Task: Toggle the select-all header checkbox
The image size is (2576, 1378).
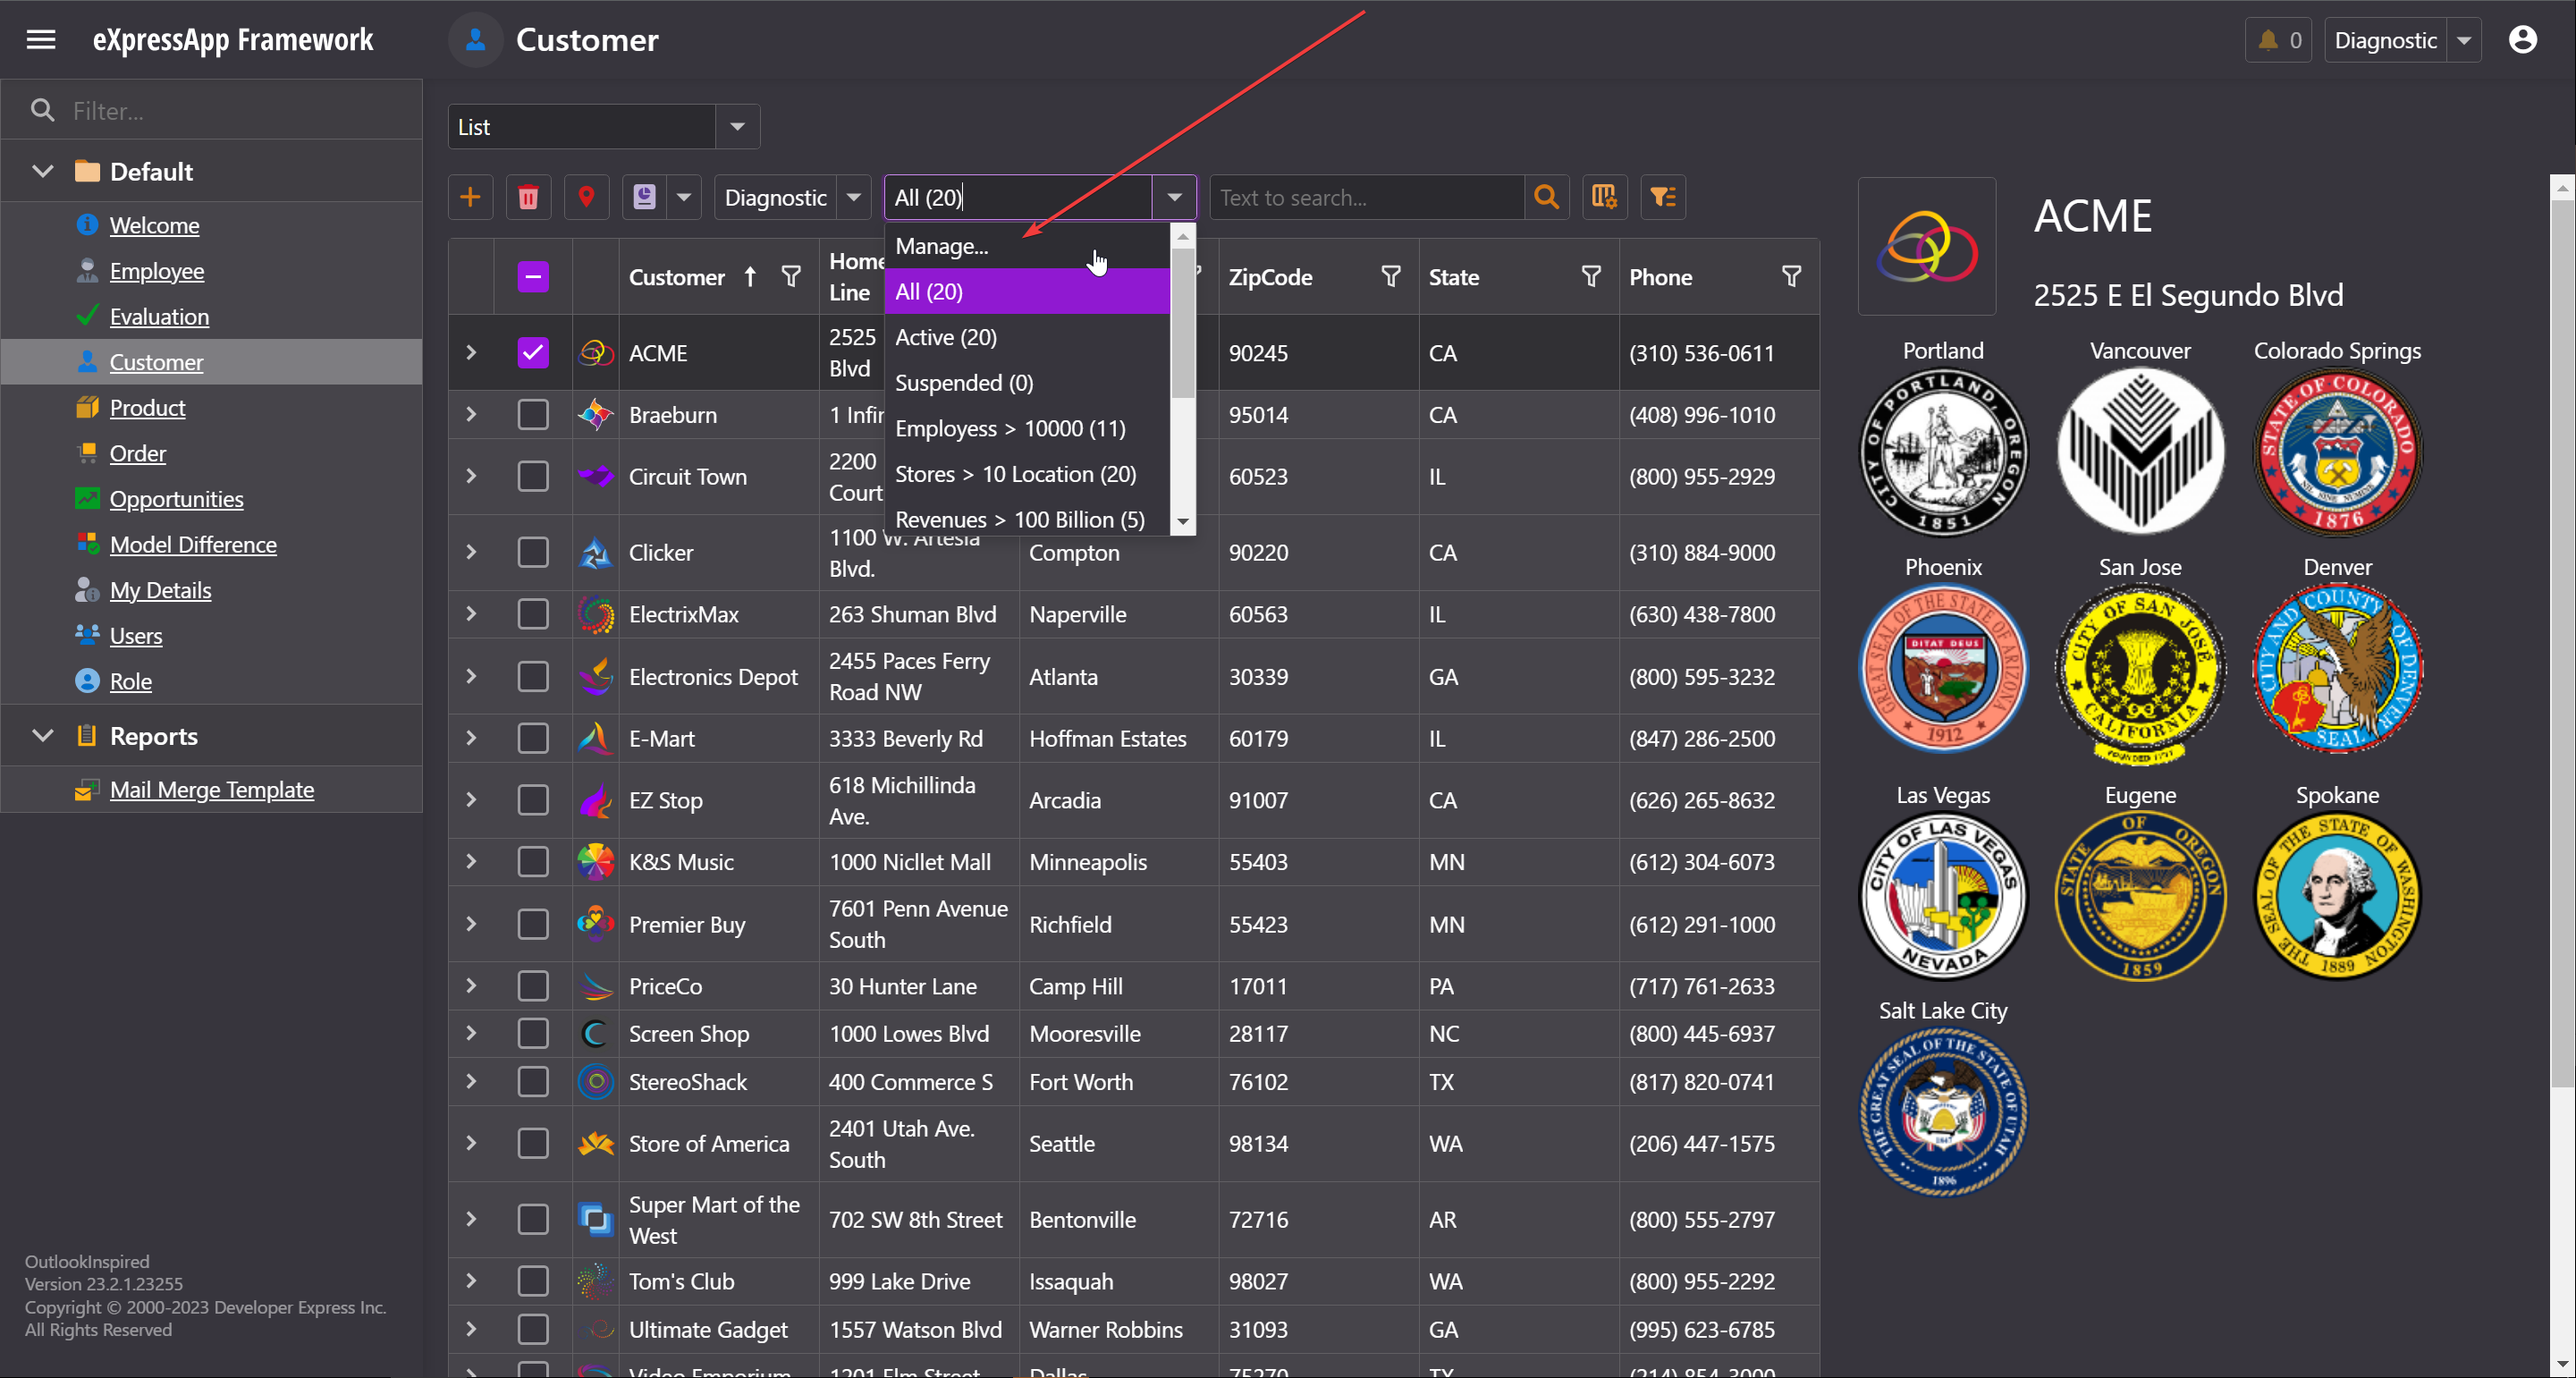Action: pyautogui.click(x=533, y=276)
